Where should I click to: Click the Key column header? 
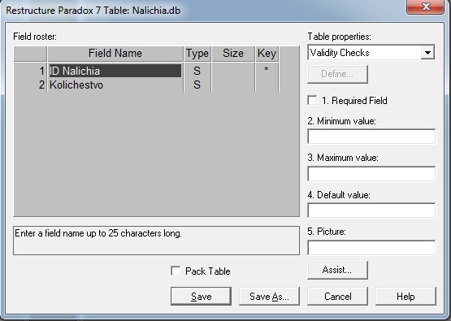coord(267,54)
